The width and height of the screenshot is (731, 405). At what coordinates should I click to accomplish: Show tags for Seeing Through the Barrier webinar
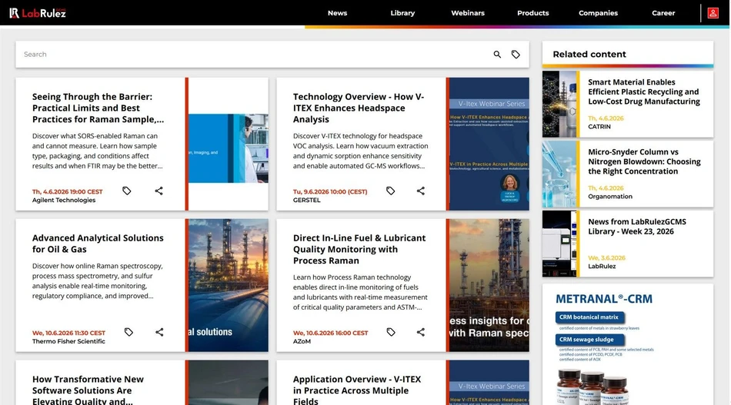(x=127, y=191)
